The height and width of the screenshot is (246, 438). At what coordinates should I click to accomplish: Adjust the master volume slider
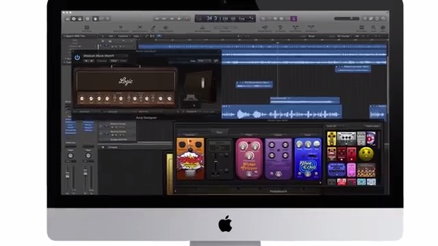tap(347, 18)
